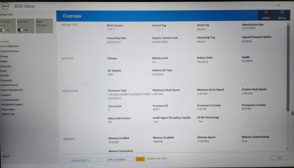Click Processor L2 Cache 5120 kB
The width and height of the screenshot is (294, 168).
pyautogui.click(x=202, y=109)
